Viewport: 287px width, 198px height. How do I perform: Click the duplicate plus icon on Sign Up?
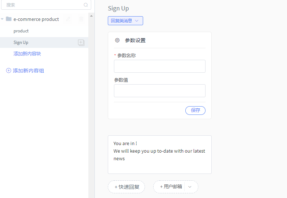81,42
